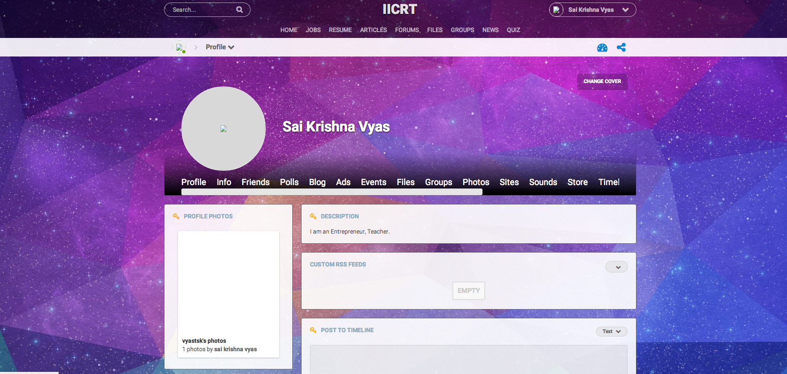This screenshot has height=374, width=787.
Task: Click the share icon
Action: click(x=621, y=47)
